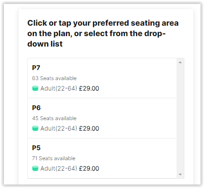Select seating area P7
This screenshot has height=188, width=204.
(x=102, y=78)
